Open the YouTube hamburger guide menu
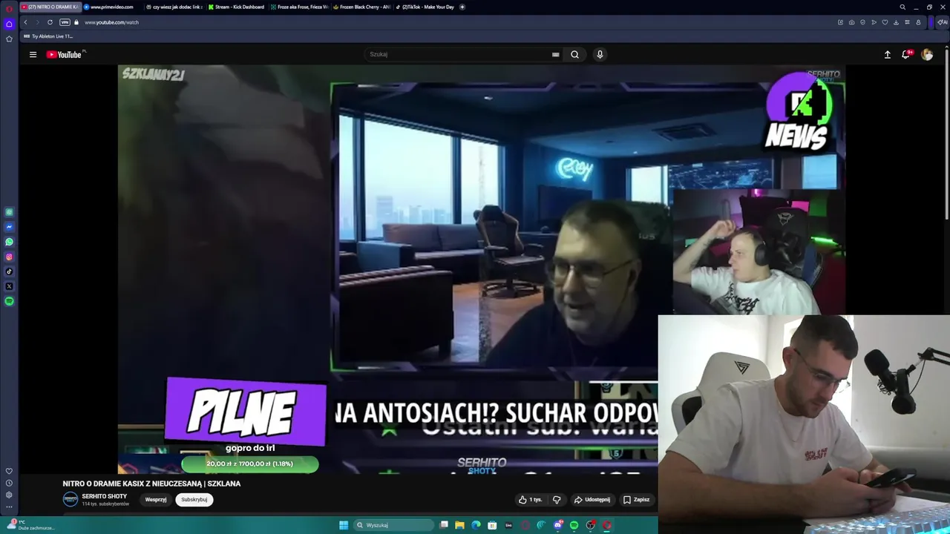The width and height of the screenshot is (950, 534). coord(33,54)
